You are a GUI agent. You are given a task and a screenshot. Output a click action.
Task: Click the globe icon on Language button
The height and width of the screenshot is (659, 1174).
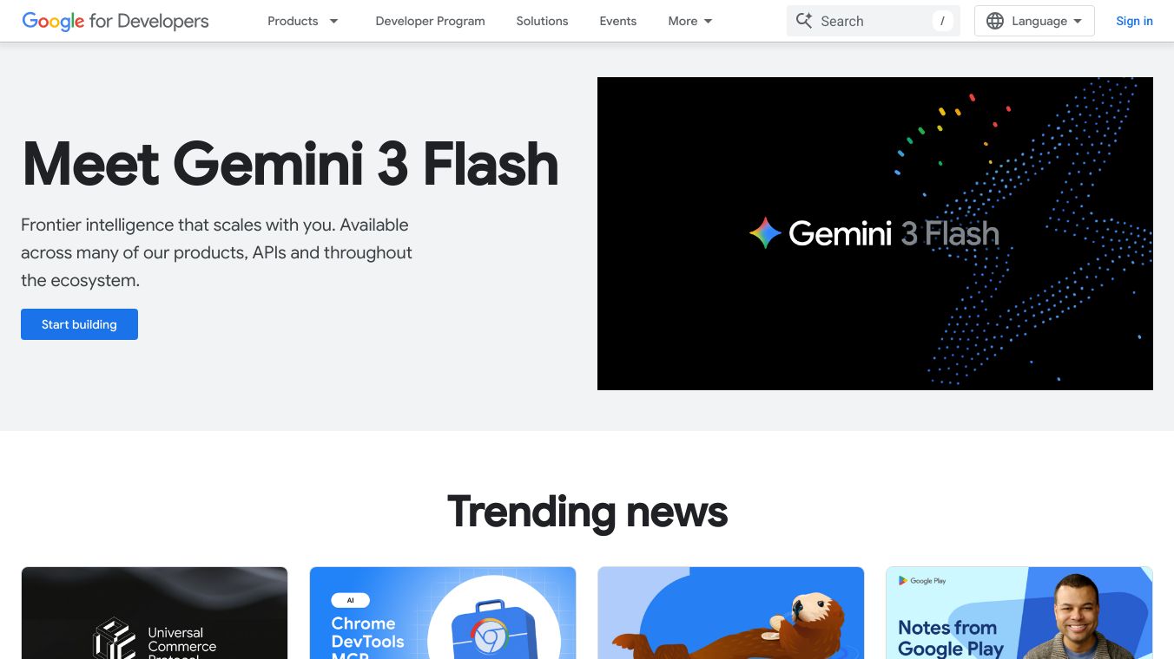point(995,21)
